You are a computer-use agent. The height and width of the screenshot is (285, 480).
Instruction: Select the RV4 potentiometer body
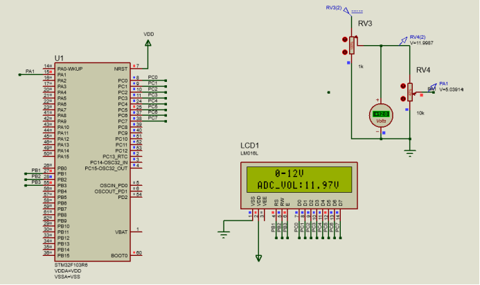click(x=410, y=92)
